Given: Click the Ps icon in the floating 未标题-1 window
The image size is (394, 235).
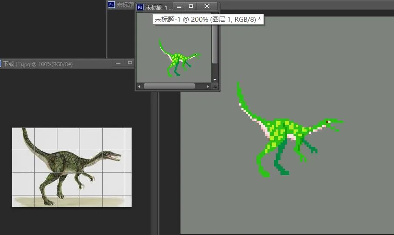Looking at the screenshot, I should [x=140, y=7].
